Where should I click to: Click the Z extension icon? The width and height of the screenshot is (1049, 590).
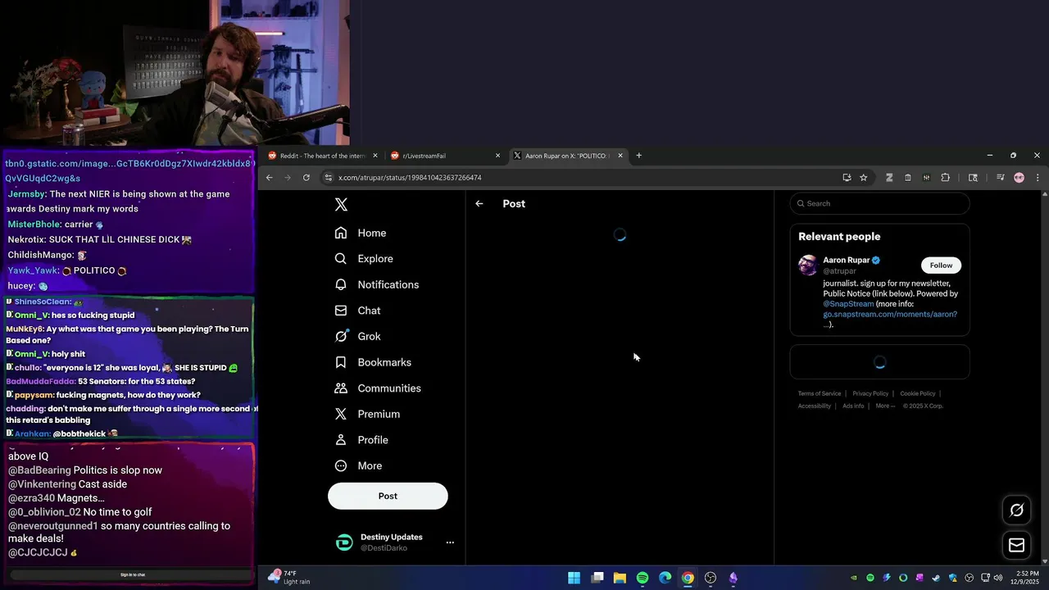pos(889,177)
